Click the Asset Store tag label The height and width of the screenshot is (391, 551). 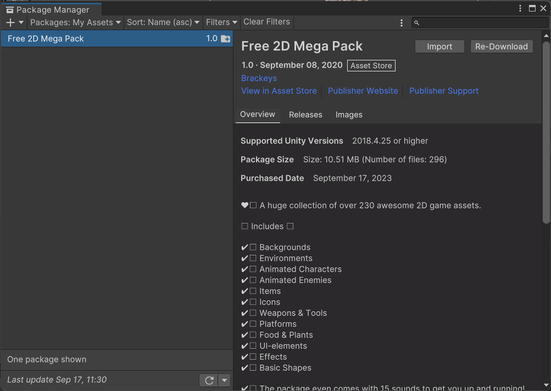[x=371, y=66]
